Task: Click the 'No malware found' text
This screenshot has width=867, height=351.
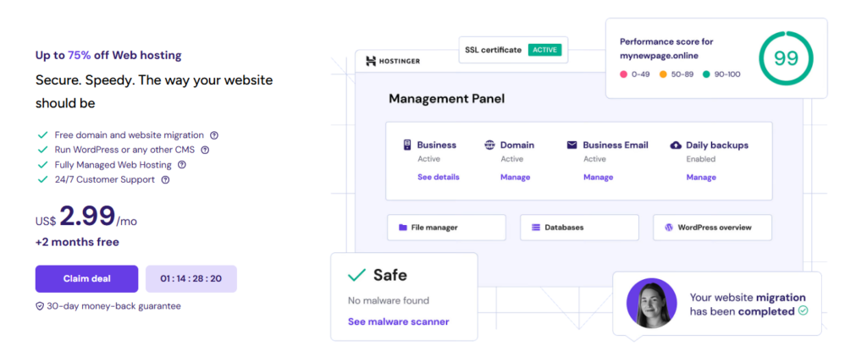Action: pyautogui.click(x=388, y=301)
